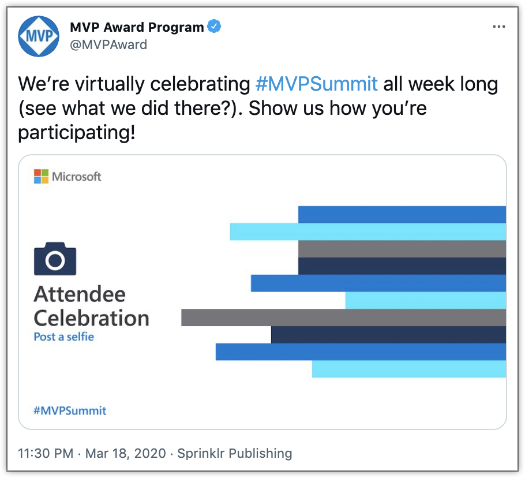Click the MVP Award Program profile avatar
Viewport: 525px width, 478px height.
click(39, 36)
